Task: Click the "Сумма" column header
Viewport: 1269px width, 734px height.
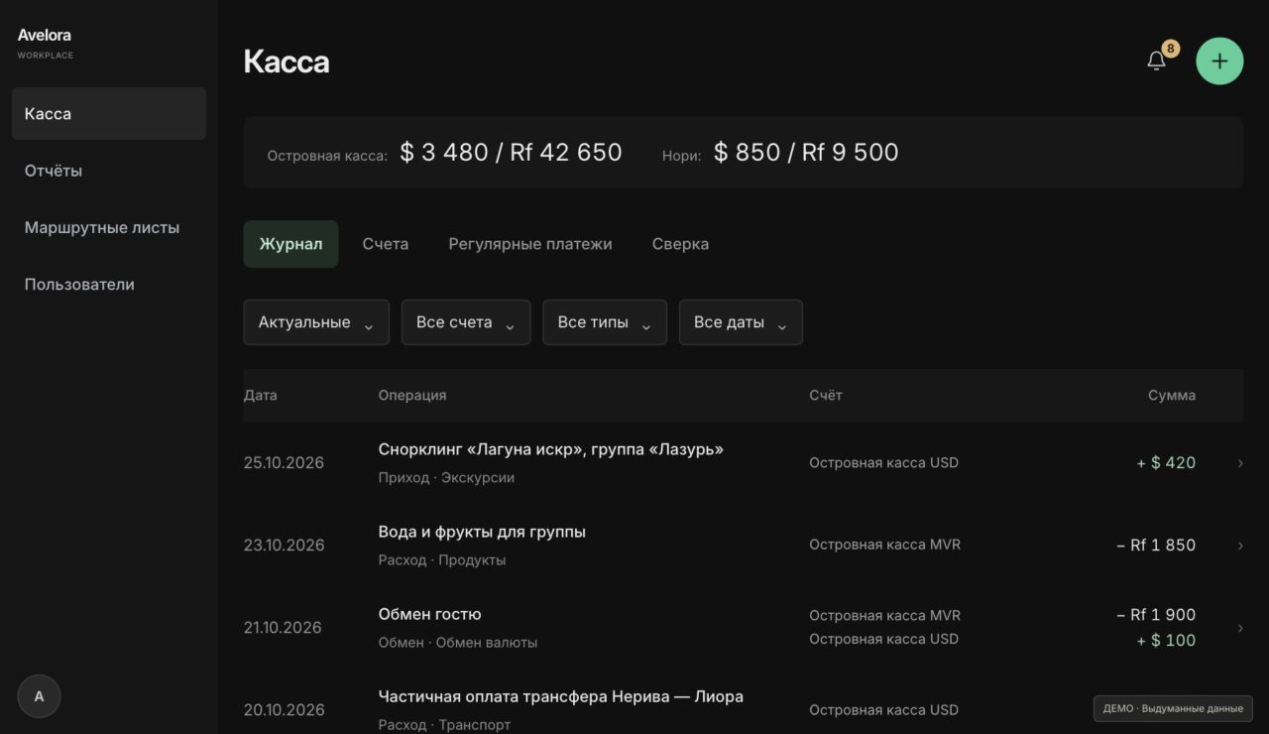Action: click(1172, 395)
